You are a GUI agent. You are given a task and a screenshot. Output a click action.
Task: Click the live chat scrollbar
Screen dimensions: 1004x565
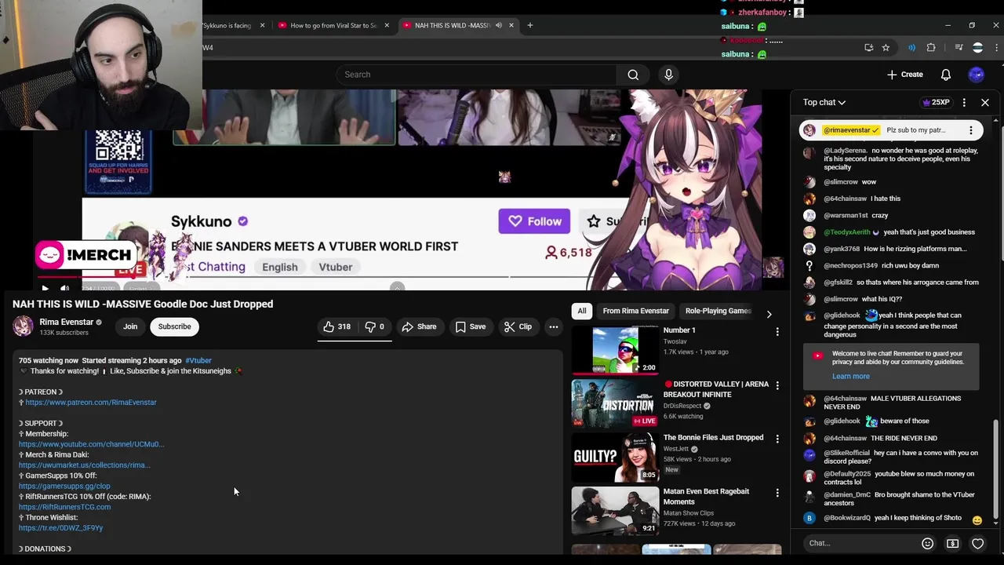pyautogui.click(x=996, y=471)
